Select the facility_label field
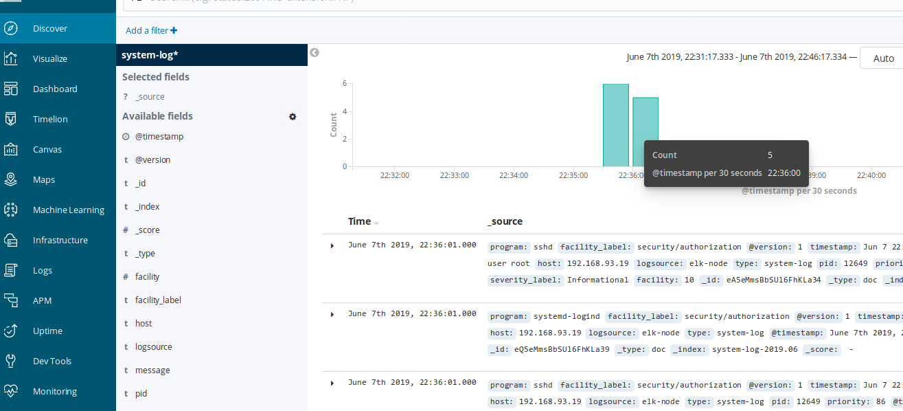903x411 pixels. tap(158, 300)
